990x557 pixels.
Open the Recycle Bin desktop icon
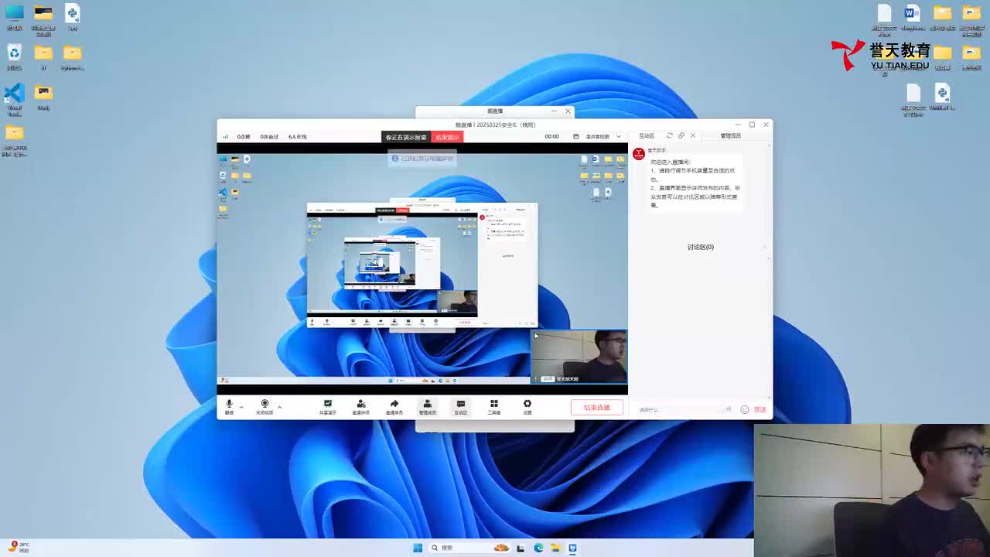point(14,56)
